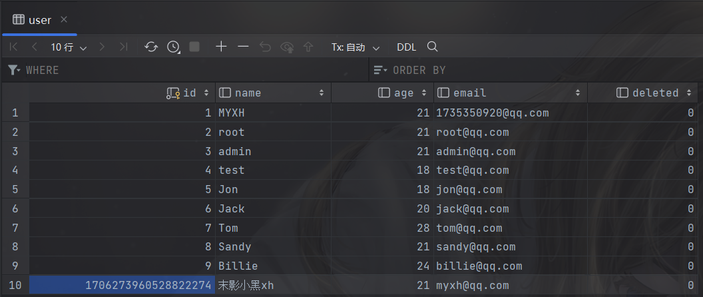The image size is (703, 297).
Task: Add a new row with plus icon
Action: [x=221, y=47]
